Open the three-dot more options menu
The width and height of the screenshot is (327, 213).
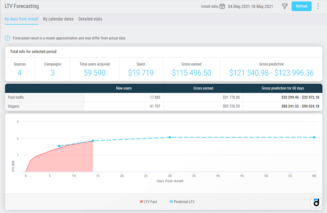318,6
